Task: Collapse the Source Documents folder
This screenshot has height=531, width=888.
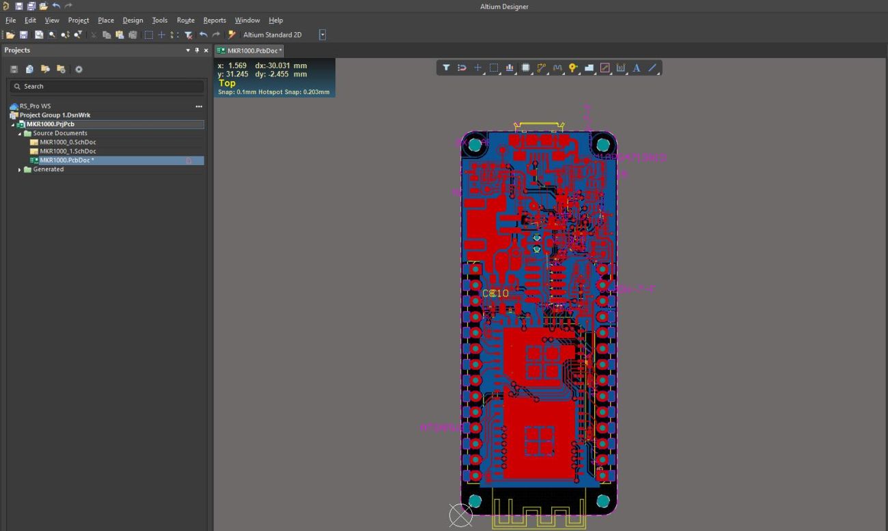Action: [x=19, y=132]
